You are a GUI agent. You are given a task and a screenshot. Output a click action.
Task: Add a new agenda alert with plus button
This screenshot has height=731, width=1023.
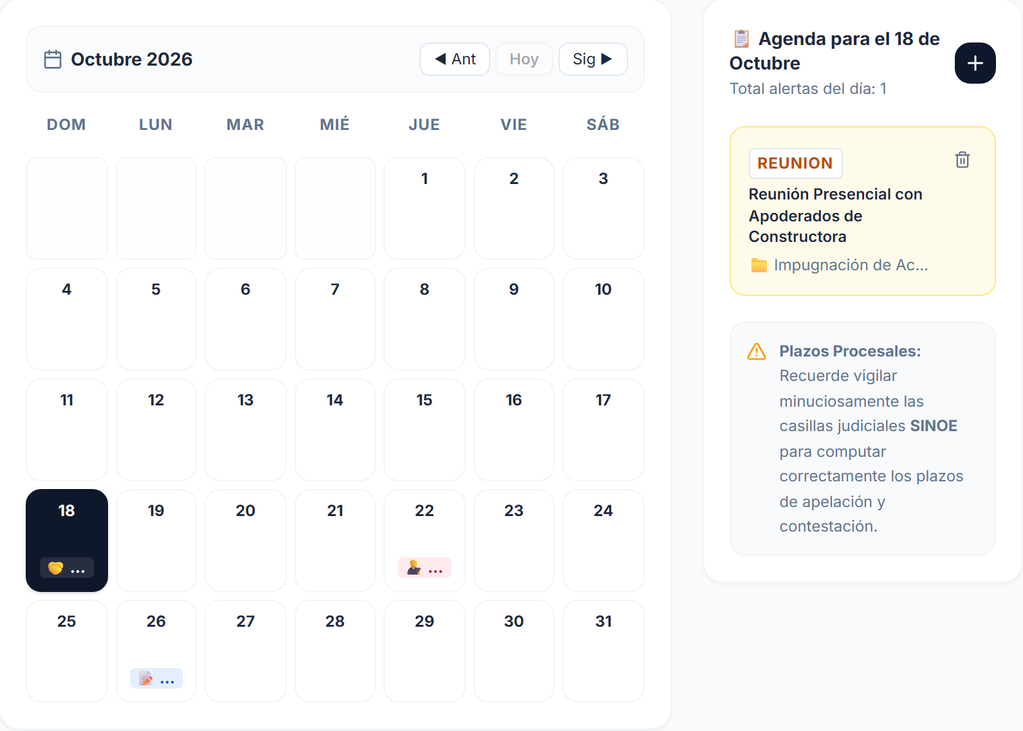pyautogui.click(x=975, y=63)
